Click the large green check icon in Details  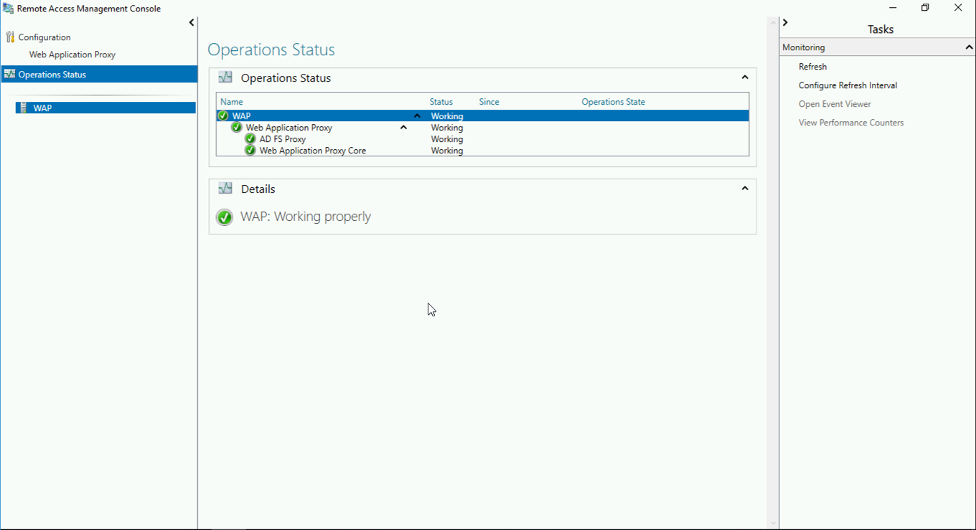[225, 217]
